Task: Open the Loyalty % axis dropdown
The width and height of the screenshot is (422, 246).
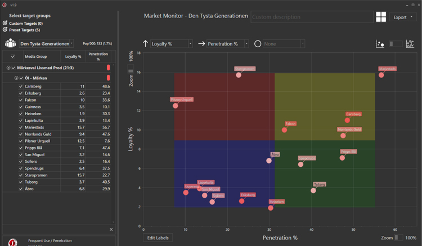Action: click(x=190, y=43)
